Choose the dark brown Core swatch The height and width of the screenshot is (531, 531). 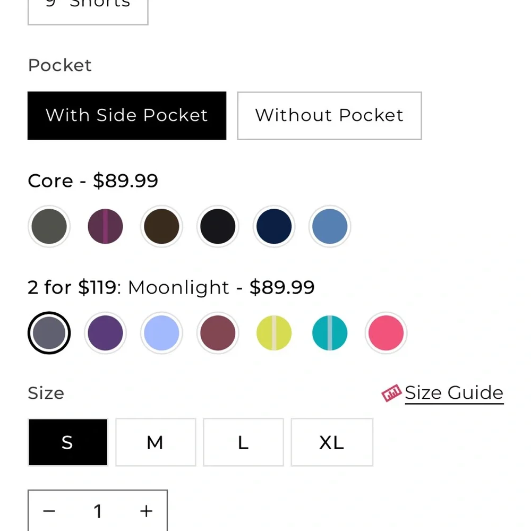tap(161, 227)
